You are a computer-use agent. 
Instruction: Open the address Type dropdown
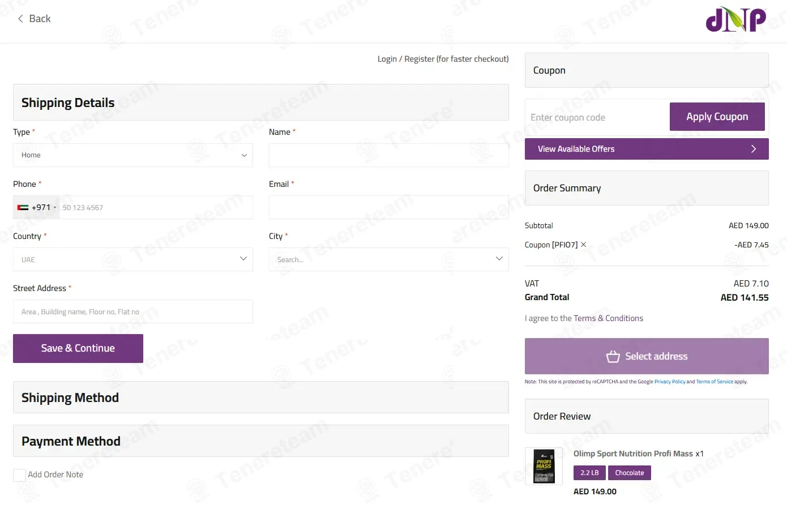[x=133, y=155]
